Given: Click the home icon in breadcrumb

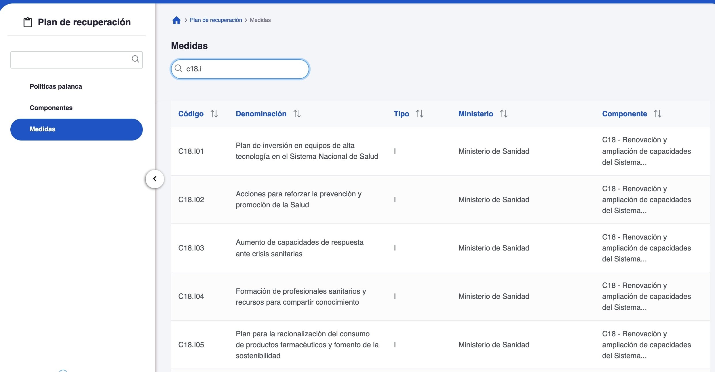Looking at the screenshot, I should [176, 20].
